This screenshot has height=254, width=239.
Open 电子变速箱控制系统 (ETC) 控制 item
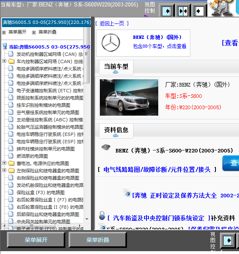[50, 91]
